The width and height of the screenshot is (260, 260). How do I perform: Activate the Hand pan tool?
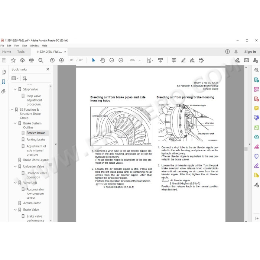[103, 60]
